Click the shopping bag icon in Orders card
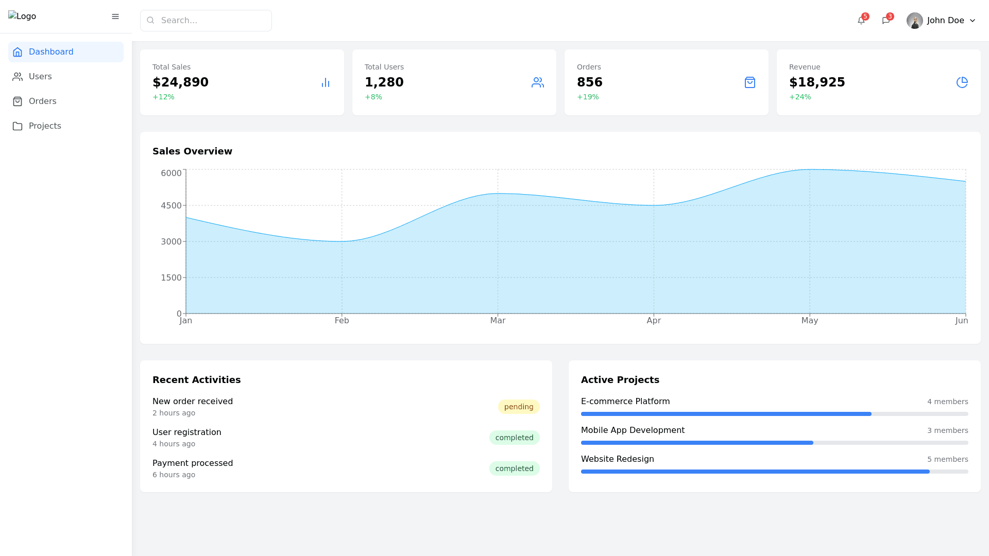 point(749,82)
